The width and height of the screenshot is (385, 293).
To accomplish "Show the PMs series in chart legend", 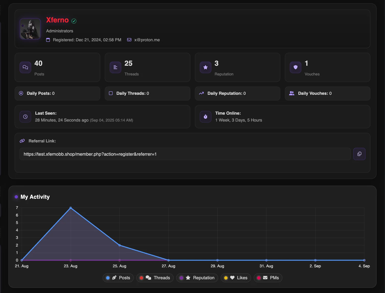I will (x=268, y=278).
